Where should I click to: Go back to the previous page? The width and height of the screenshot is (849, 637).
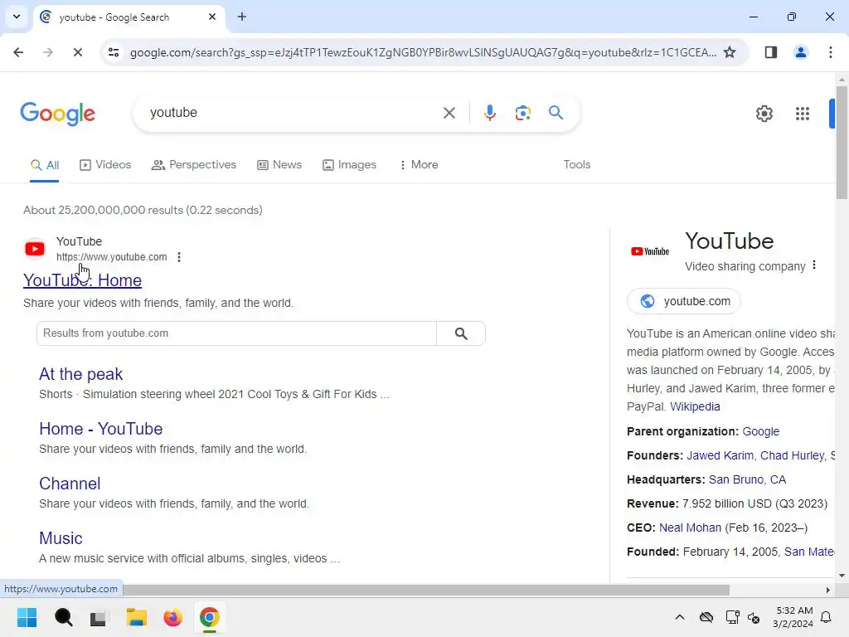(x=18, y=52)
